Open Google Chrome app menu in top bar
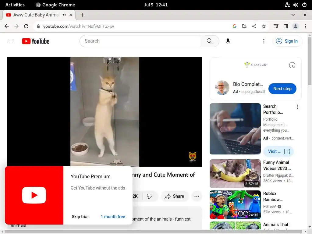Viewport: 312px width, 234px height. click(x=55, y=5)
